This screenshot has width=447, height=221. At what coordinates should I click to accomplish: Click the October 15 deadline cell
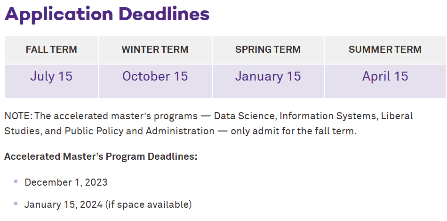coord(155,81)
